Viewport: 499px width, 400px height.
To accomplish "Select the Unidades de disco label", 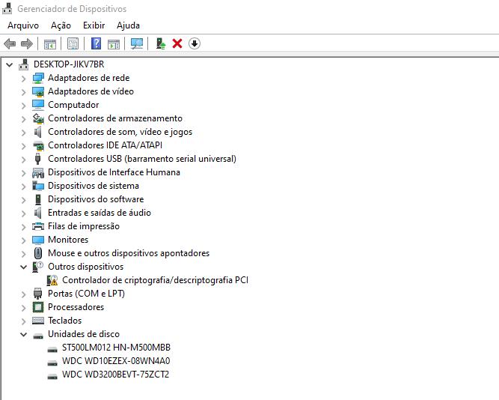I will pyautogui.click(x=84, y=334).
